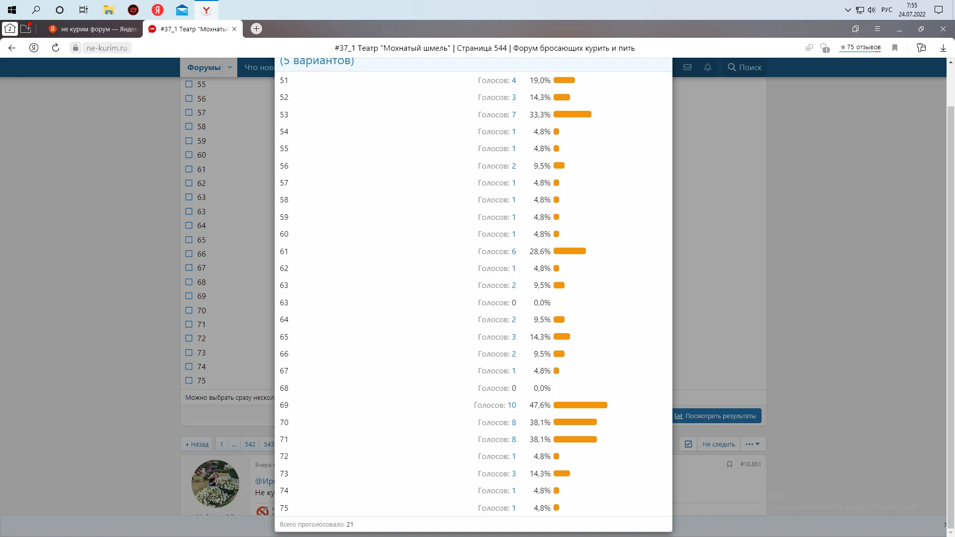Image resolution: width=955 pixels, height=537 pixels.
Task: Expand the Форумы dropdown arrow
Action: point(230,67)
